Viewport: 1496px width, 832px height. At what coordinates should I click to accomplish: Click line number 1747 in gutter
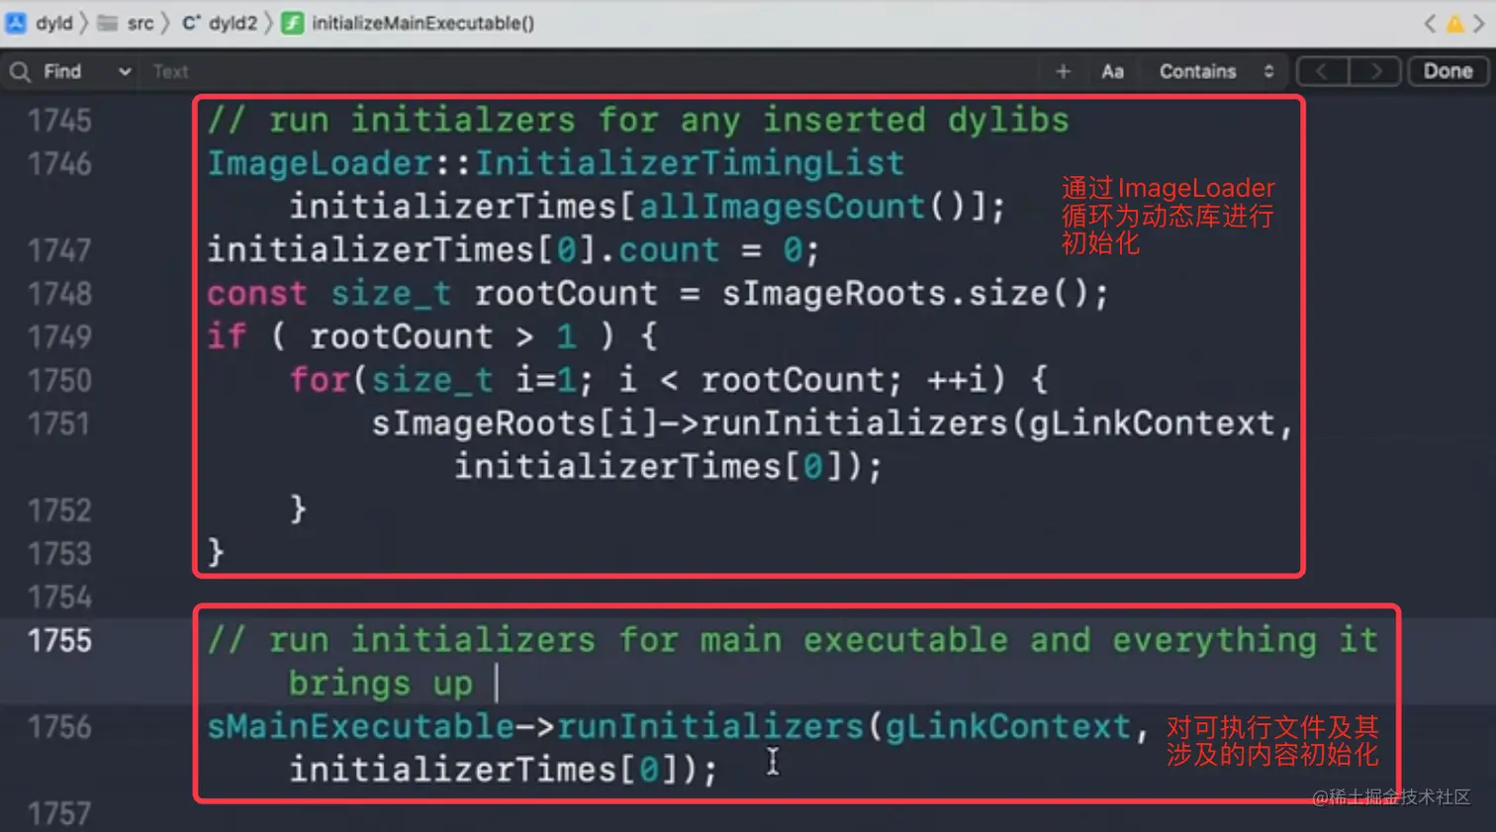[59, 250]
